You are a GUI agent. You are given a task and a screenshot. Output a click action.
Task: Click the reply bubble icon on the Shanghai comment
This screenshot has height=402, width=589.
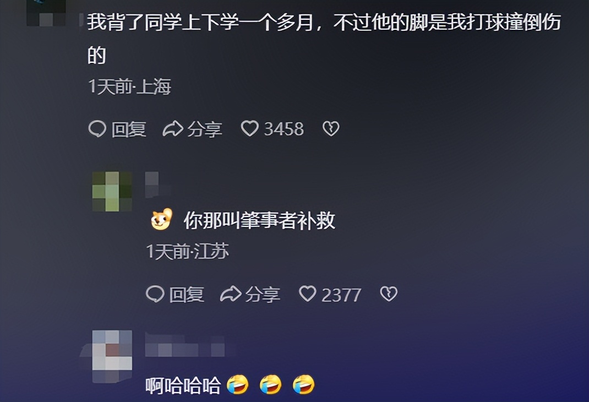coord(97,129)
